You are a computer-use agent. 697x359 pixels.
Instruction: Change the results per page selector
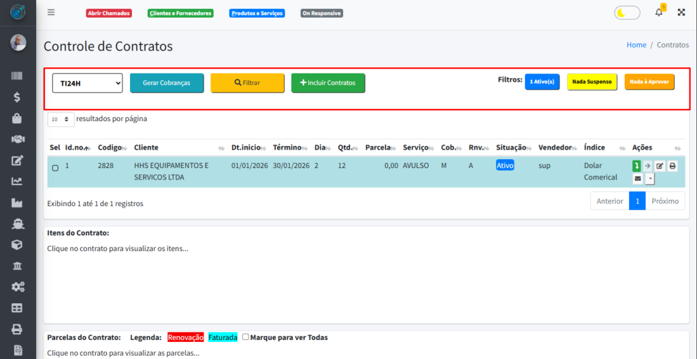(61, 119)
